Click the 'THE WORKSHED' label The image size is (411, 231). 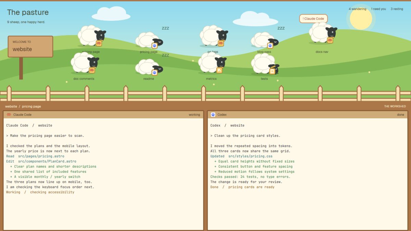[395, 106]
